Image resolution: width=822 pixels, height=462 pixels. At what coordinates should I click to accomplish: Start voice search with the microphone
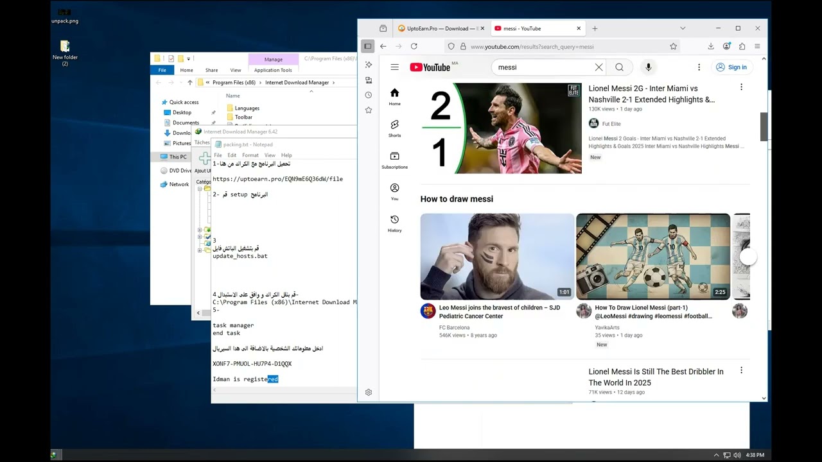click(648, 67)
